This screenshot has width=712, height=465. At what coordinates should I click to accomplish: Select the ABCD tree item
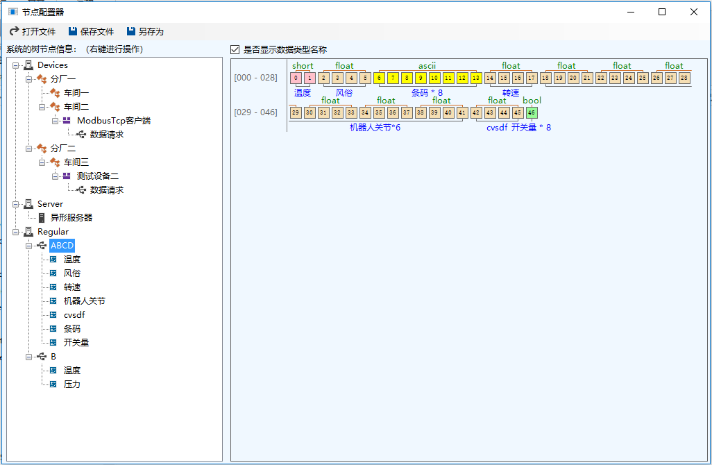click(62, 246)
